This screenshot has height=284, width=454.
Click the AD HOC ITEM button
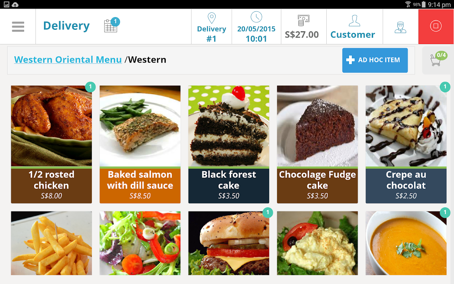point(375,60)
